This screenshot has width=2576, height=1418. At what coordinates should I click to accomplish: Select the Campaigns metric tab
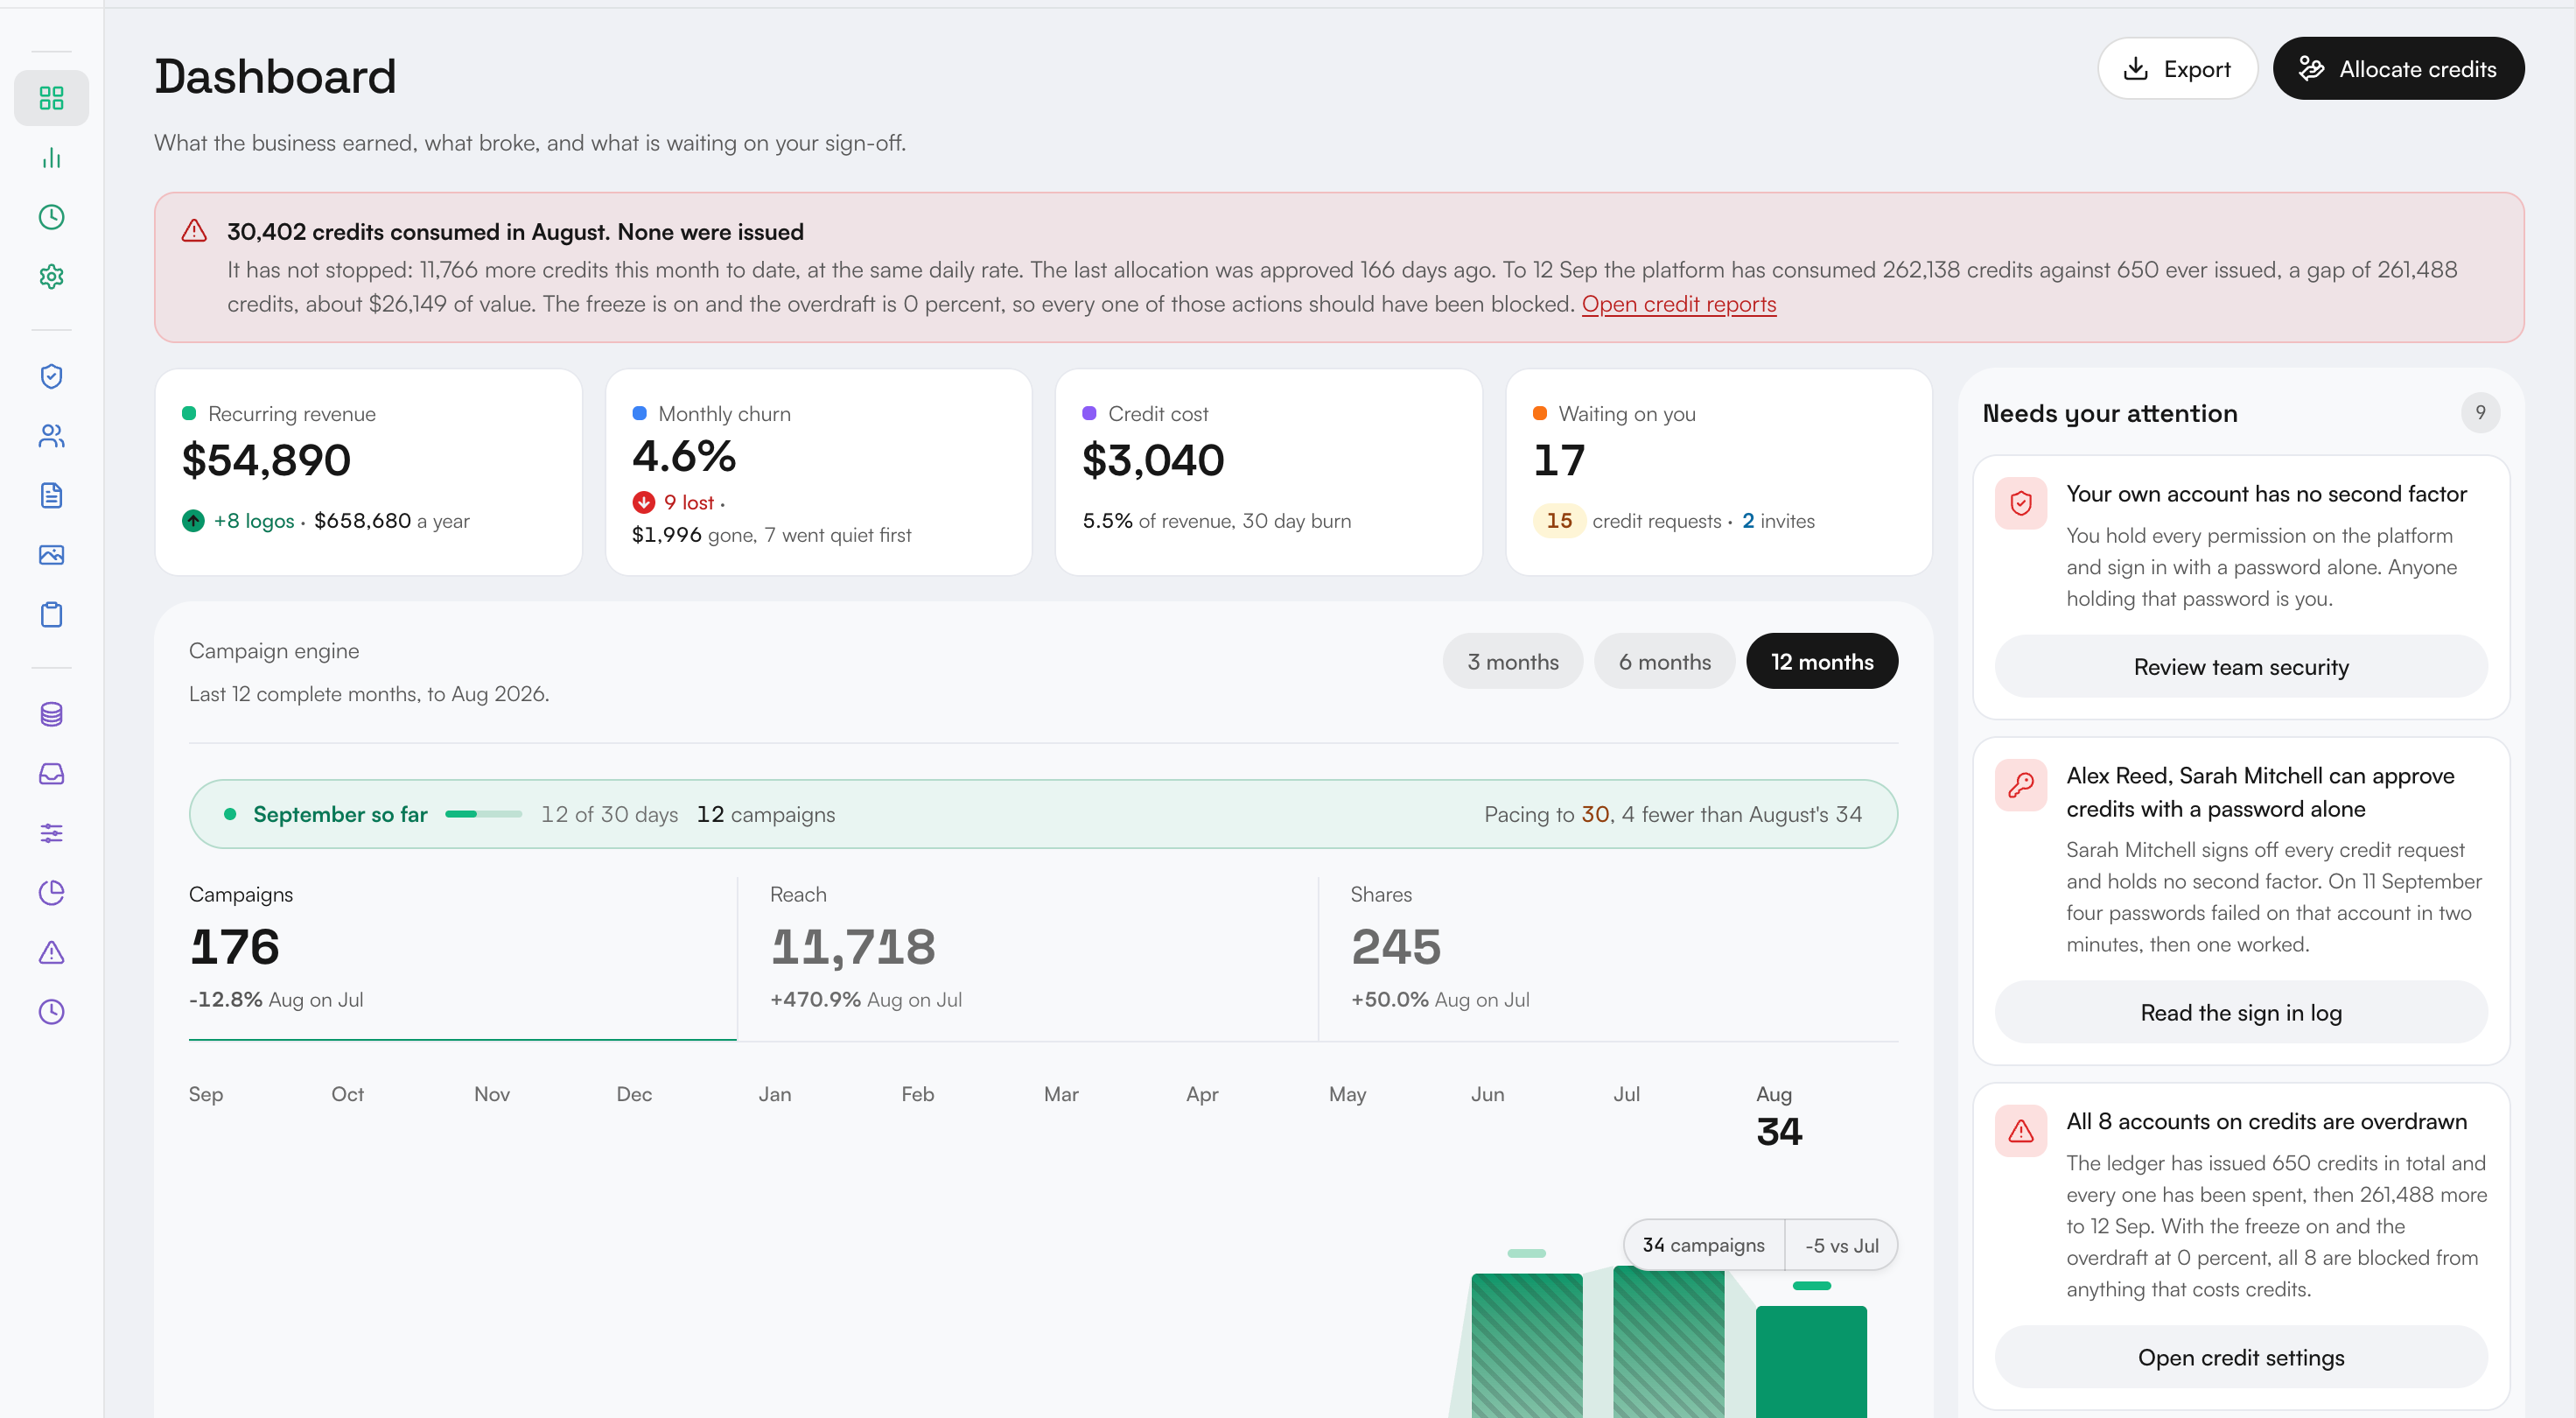tap(462, 958)
